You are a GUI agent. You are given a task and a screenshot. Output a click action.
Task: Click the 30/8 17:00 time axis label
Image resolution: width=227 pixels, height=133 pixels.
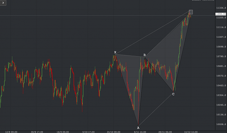pyautogui.click(x=37, y=132)
